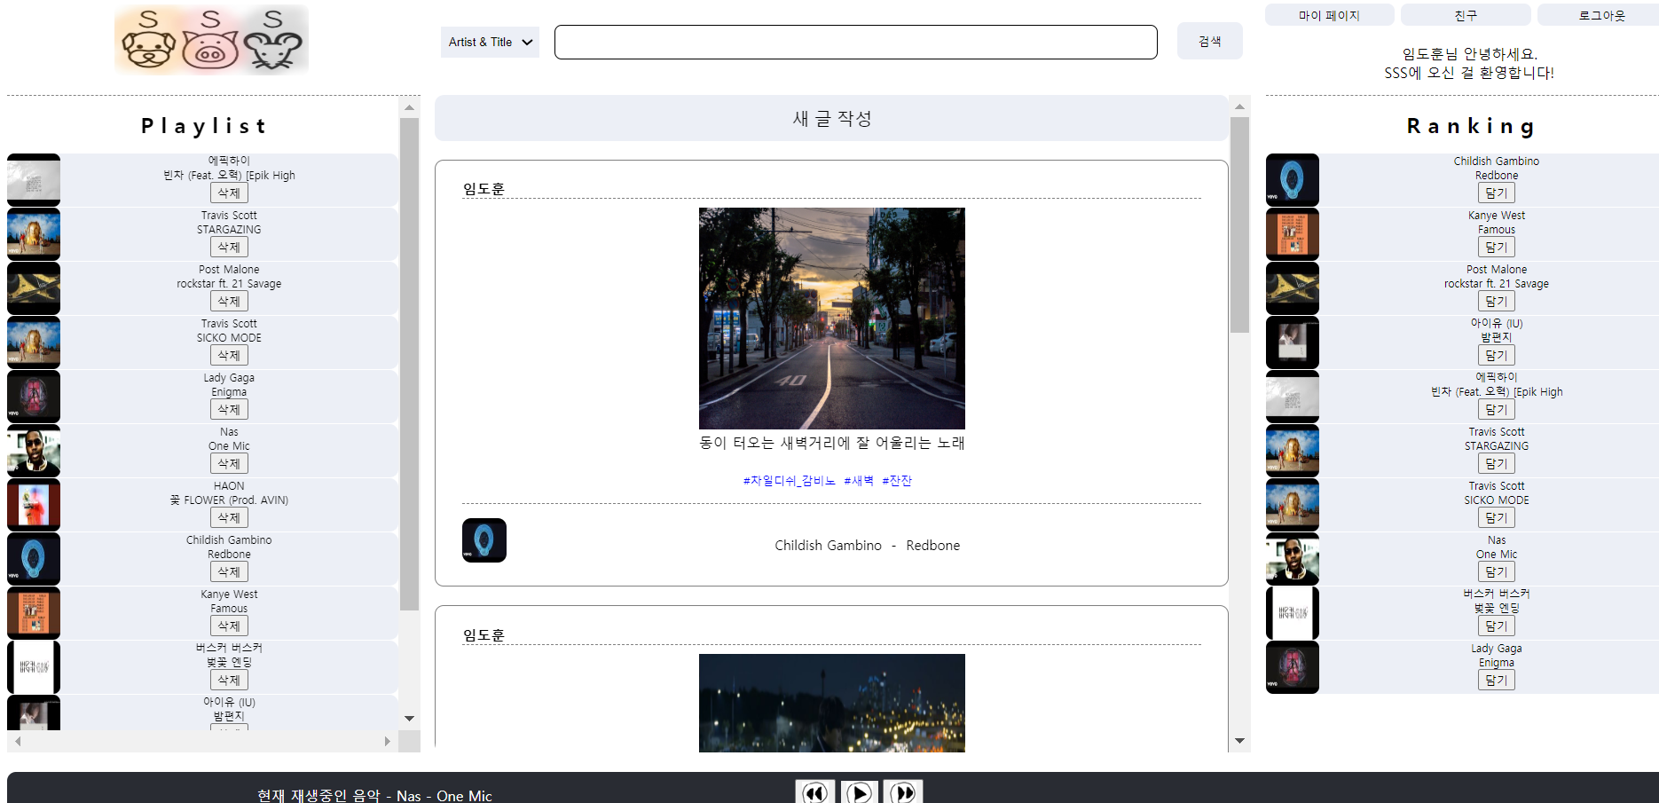Screen dimensions: 1659x803
Task: Click the 검색 search button
Action: click(1210, 42)
